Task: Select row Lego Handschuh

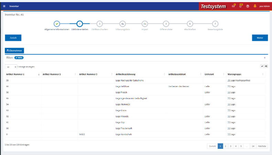Action: tap(135, 134)
